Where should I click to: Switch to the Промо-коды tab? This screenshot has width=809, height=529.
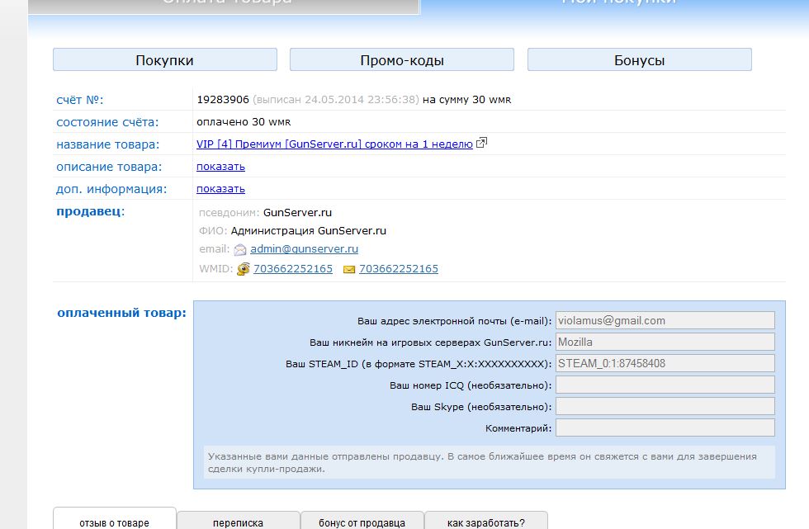[x=402, y=60]
